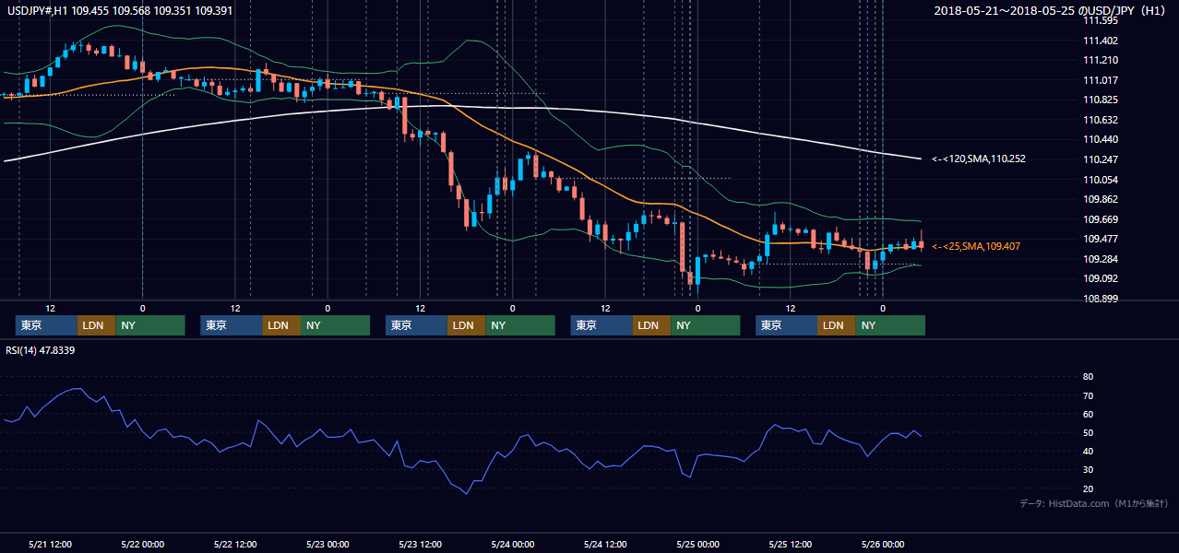Click LDN block in the 5/22 session bar
The image size is (1179, 553).
[281, 325]
